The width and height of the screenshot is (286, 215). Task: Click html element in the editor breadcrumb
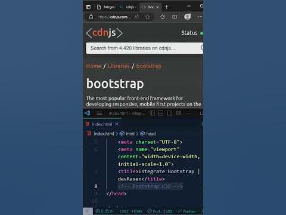point(127,134)
